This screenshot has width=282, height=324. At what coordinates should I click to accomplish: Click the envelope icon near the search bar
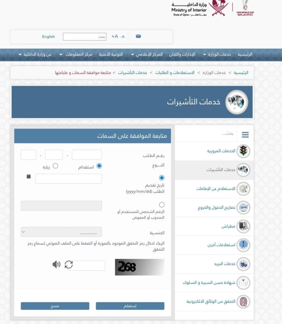point(138,36)
